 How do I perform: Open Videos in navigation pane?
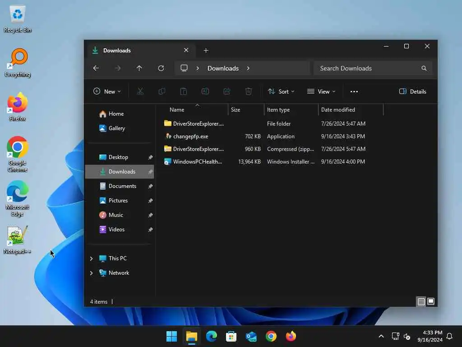116,230
